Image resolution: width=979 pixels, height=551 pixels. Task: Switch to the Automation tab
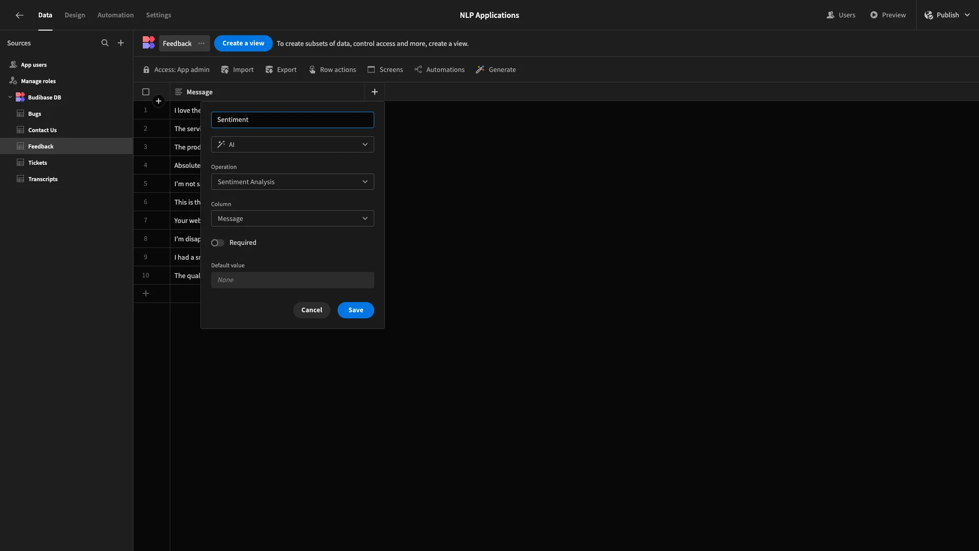tap(115, 15)
